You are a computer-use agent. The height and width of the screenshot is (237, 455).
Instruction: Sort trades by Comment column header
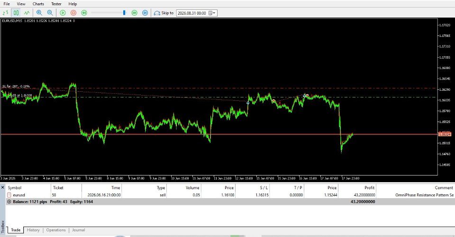416,187
